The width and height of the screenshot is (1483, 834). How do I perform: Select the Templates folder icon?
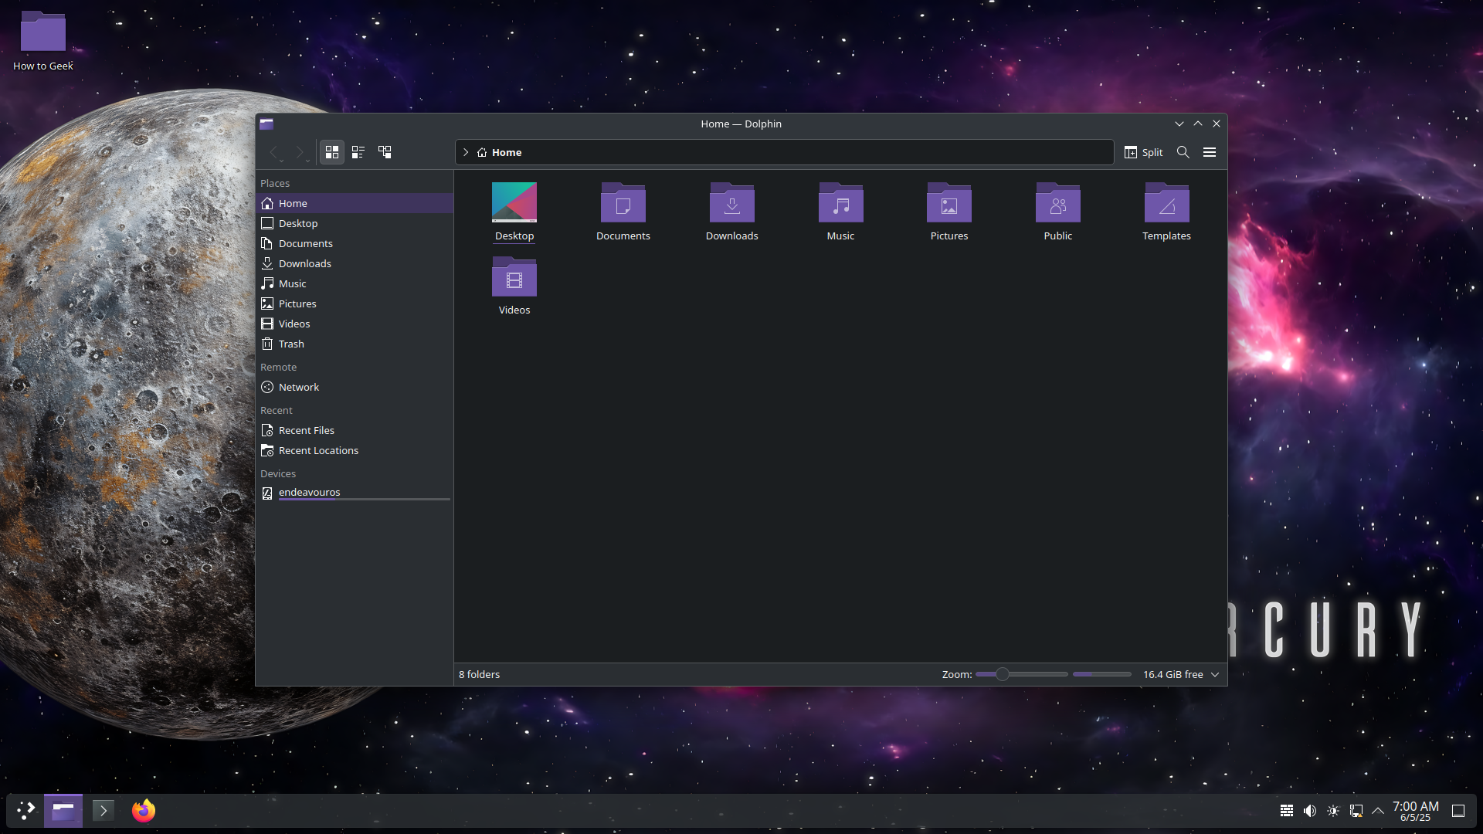(x=1167, y=202)
